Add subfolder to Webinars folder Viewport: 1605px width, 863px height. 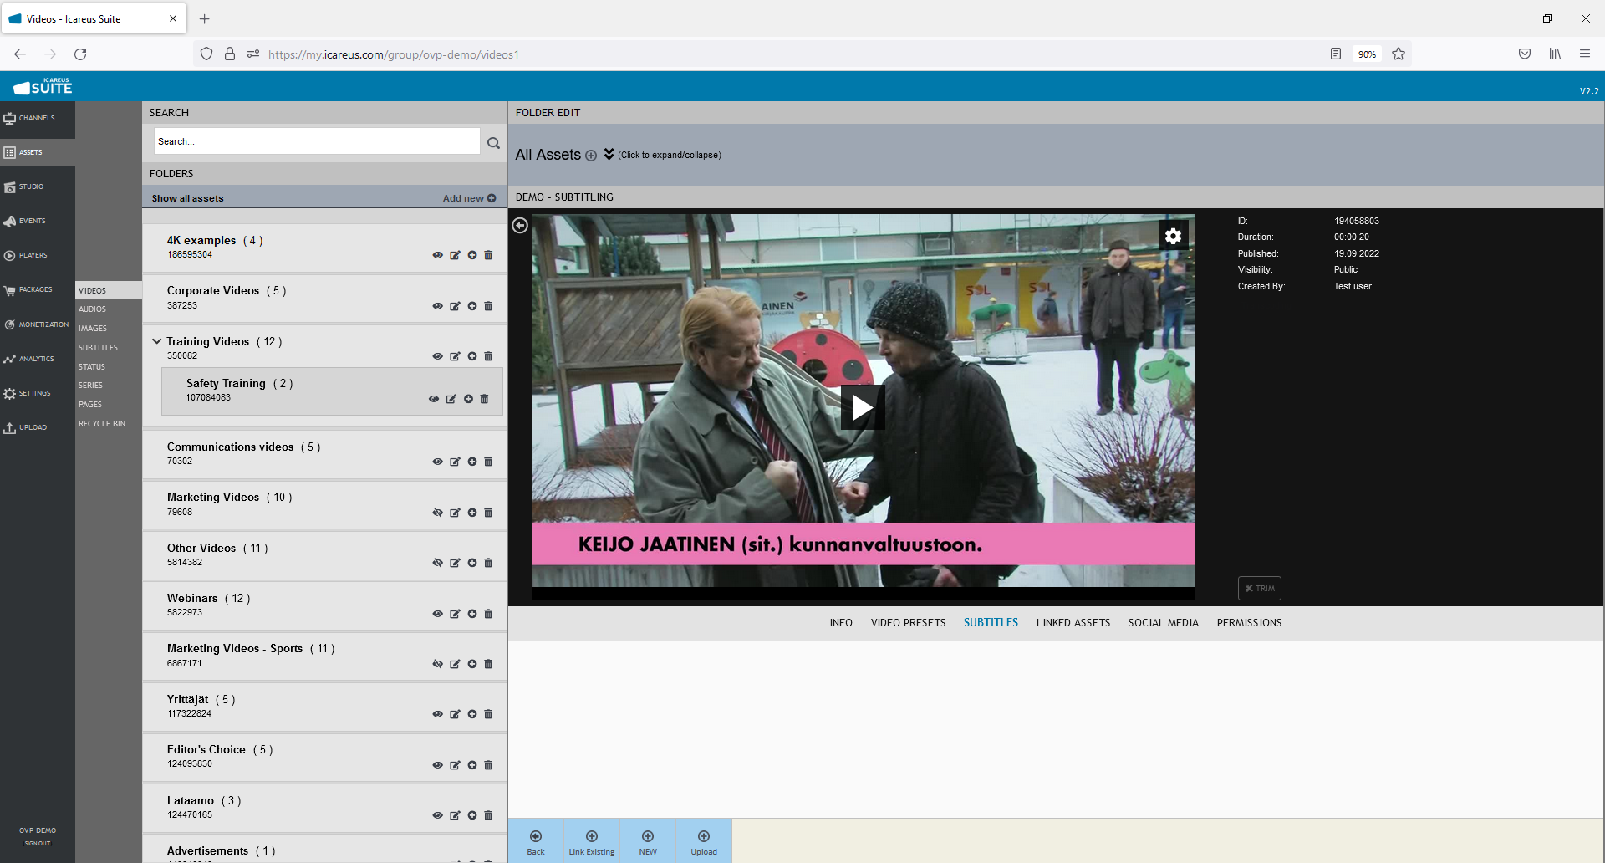coord(472,614)
